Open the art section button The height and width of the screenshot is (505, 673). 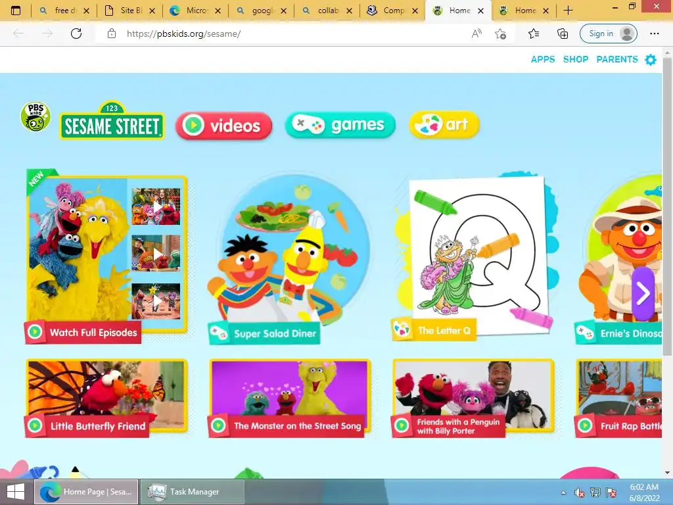pyautogui.click(x=444, y=124)
